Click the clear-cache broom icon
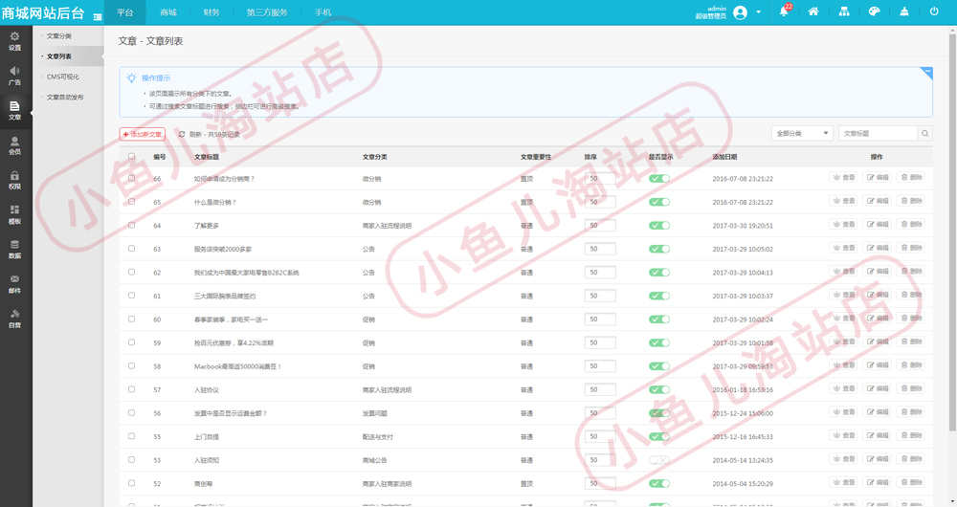 point(904,11)
